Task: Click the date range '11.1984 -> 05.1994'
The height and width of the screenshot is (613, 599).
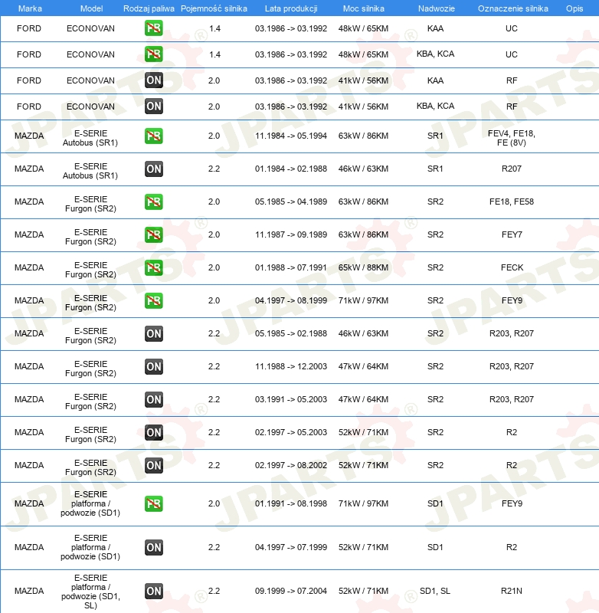Action: (291, 136)
